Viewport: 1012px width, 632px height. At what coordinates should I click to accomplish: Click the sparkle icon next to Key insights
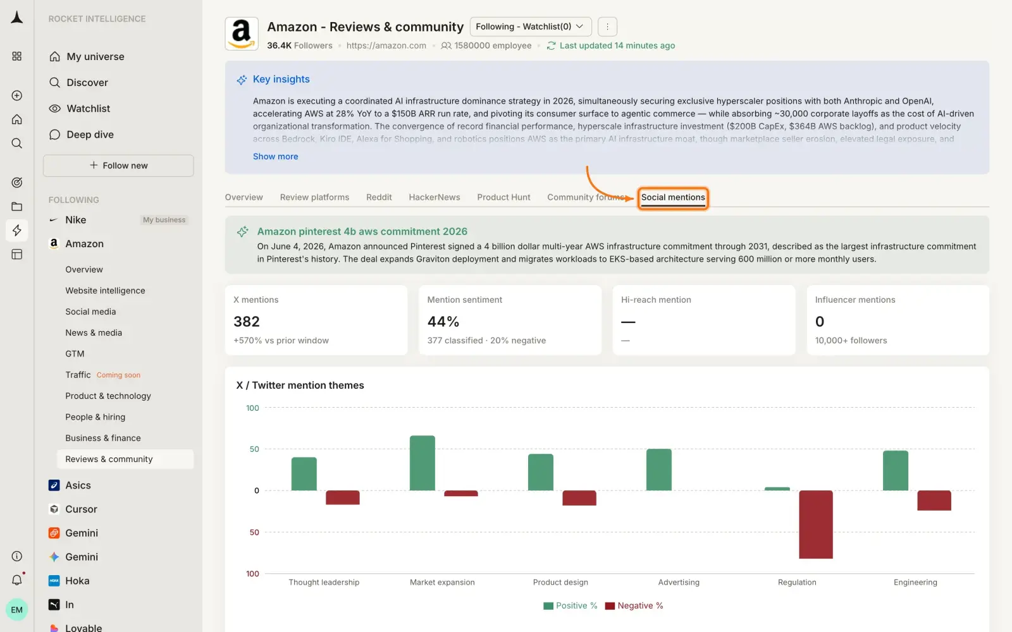tap(242, 80)
